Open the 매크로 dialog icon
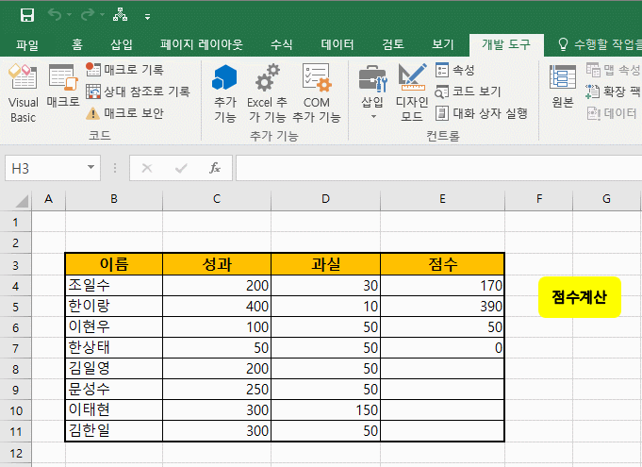The height and width of the screenshot is (467, 642). coord(62,86)
